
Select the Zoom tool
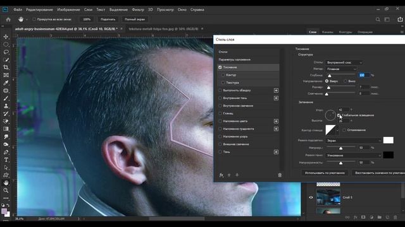click(x=6, y=190)
